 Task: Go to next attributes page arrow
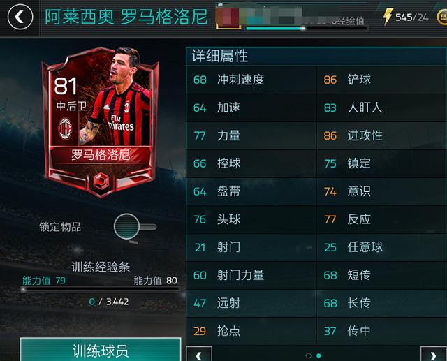433,354
